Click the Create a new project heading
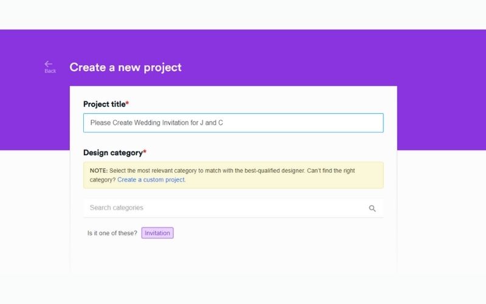Viewport: 486px width, 304px height. [125, 67]
